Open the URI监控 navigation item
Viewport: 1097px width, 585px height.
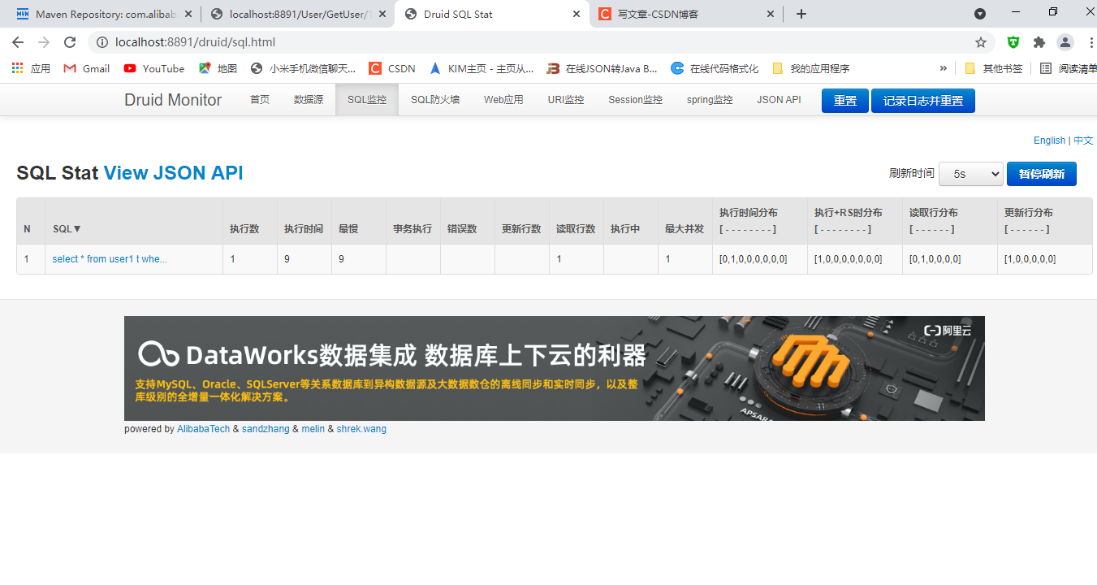[x=566, y=99]
